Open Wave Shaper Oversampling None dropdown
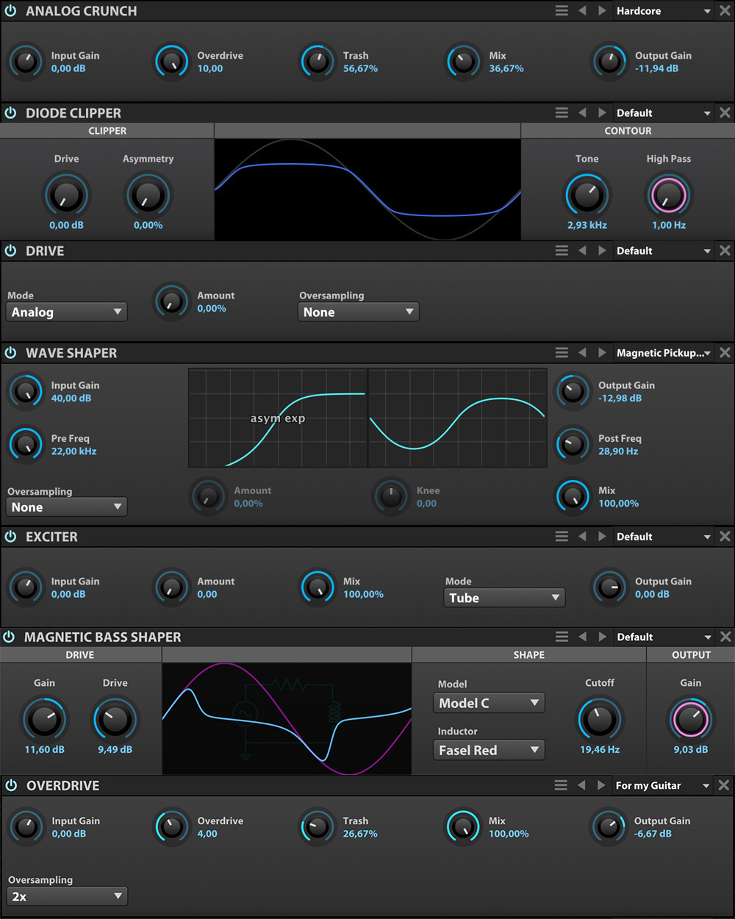This screenshot has width=735, height=919. (67, 507)
